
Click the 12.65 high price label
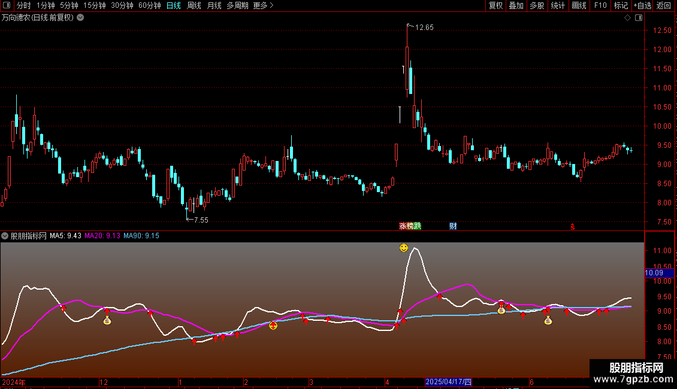424,27
